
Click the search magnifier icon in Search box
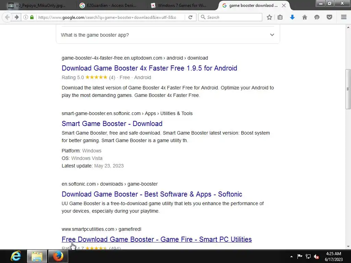click(x=203, y=17)
